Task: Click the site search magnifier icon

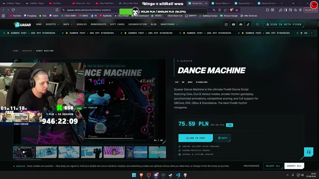Action: tap(257, 24)
